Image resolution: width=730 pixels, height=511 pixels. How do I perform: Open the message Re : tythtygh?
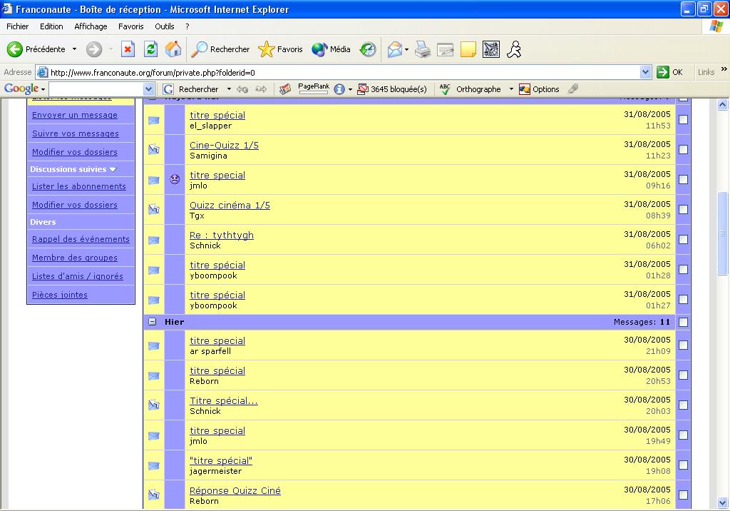(222, 235)
